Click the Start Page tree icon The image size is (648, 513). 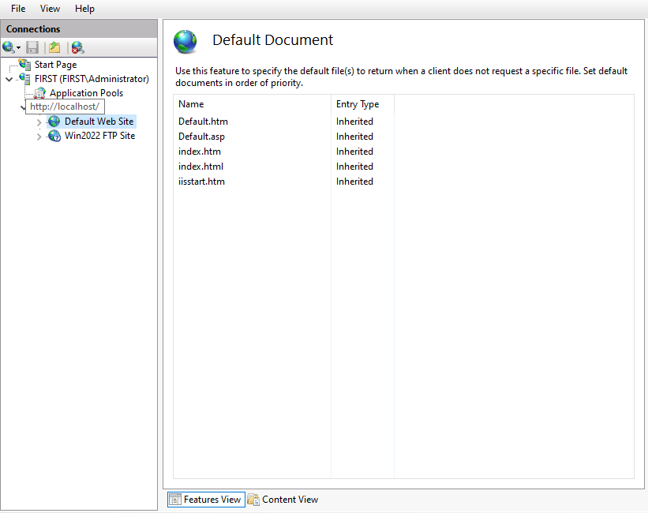[24, 65]
